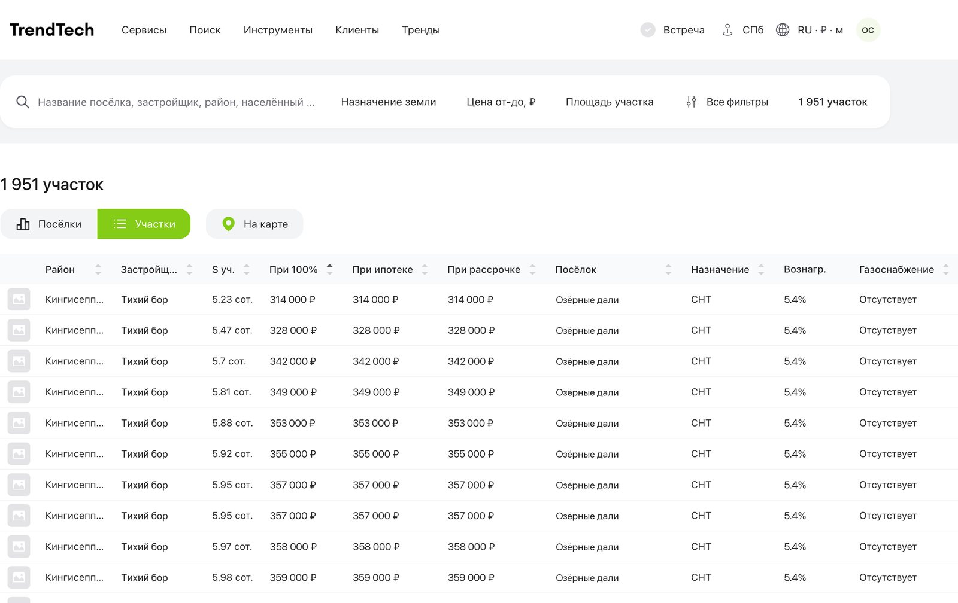
Task: Sort by Назначение column arrows
Action: (x=761, y=269)
